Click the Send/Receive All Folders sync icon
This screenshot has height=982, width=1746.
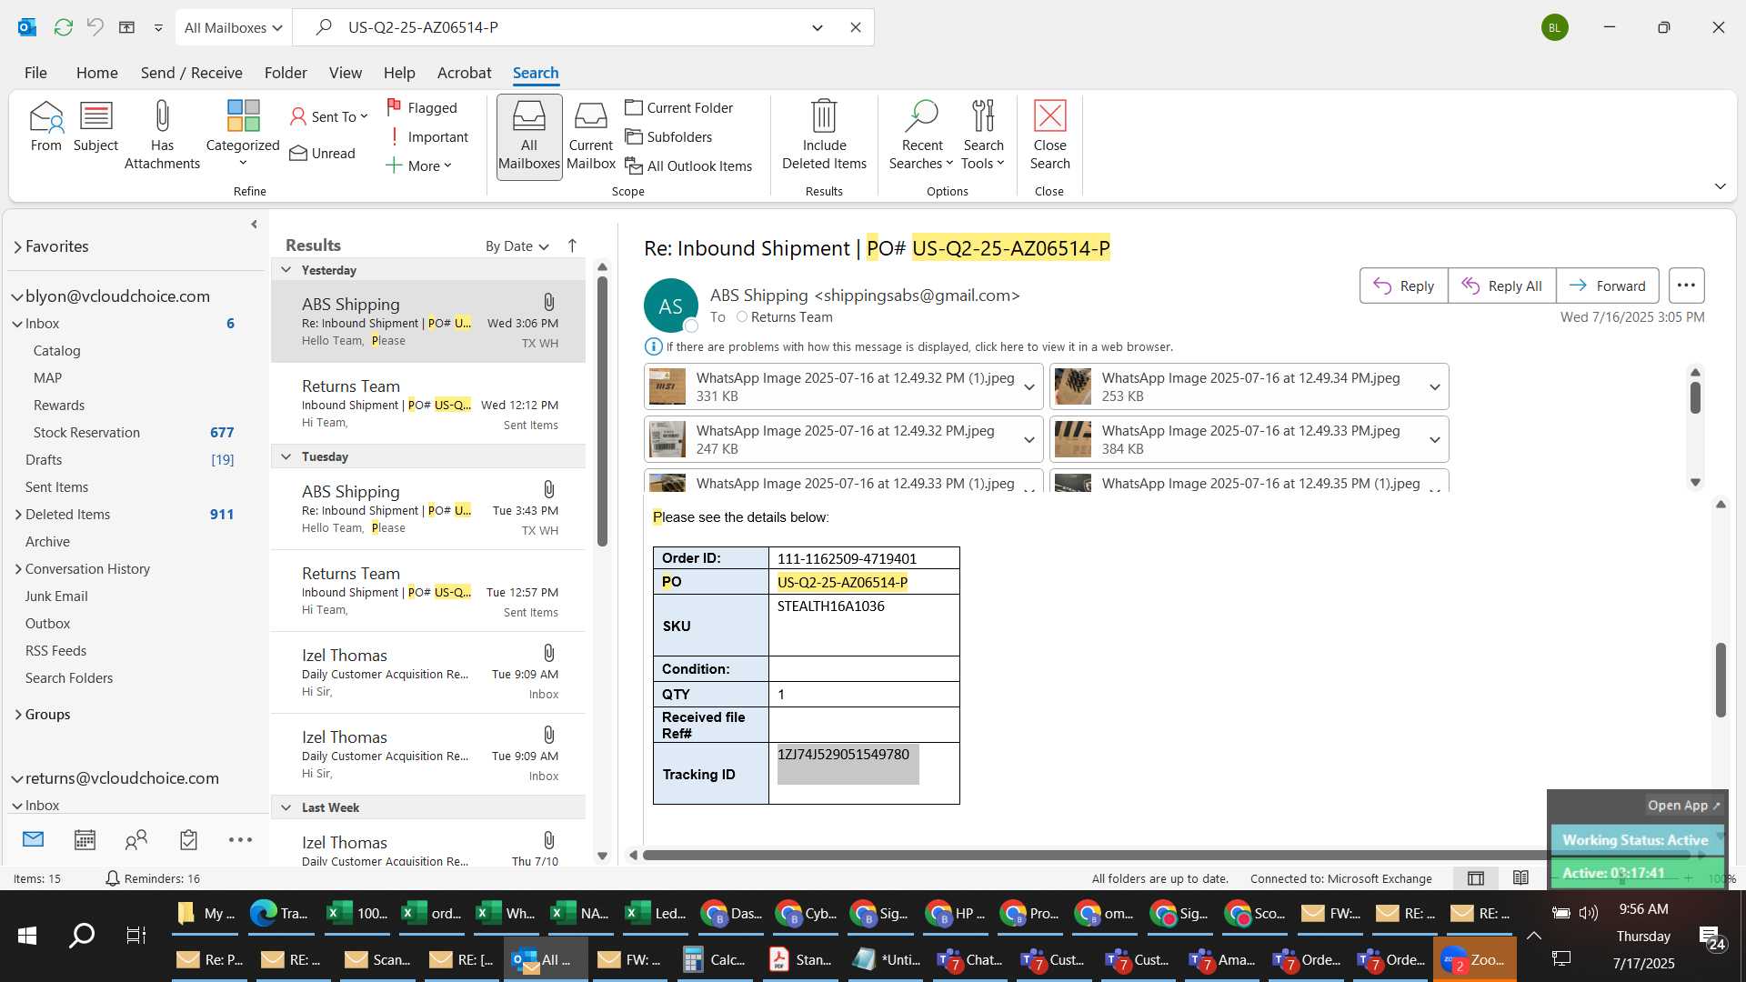coord(63,27)
